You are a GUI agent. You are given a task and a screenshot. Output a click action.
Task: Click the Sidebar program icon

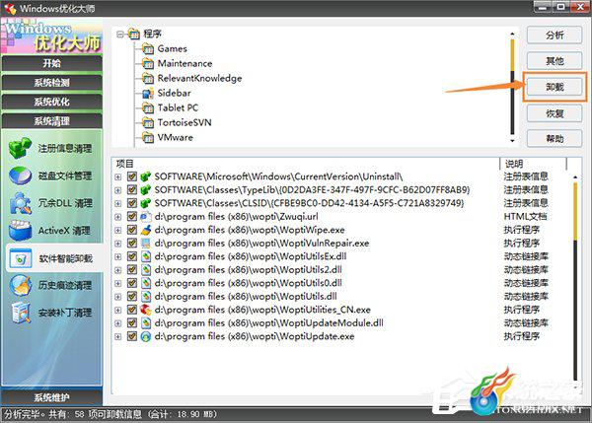(x=148, y=93)
